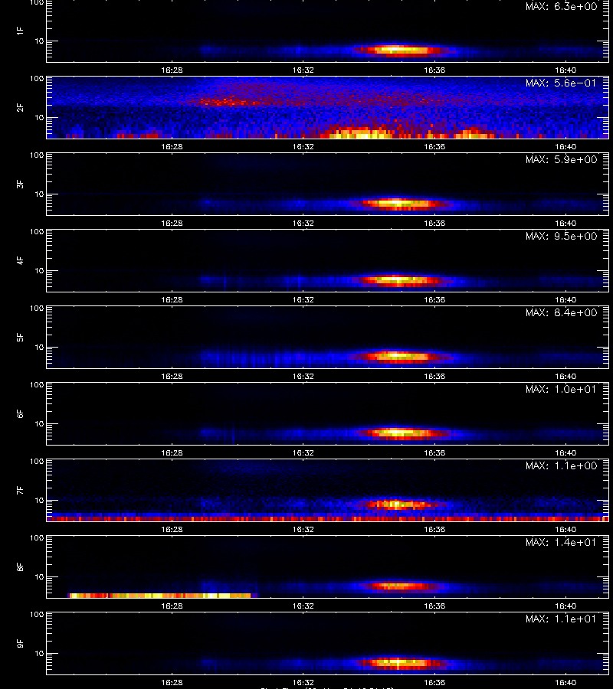Select the MAX: 5.9e+00 annotation
Viewport: 613px width, 689px height.
coord(562,159)
